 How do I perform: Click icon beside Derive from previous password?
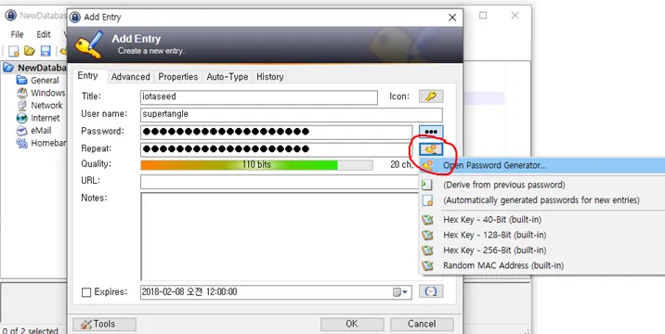pos(427,185)
